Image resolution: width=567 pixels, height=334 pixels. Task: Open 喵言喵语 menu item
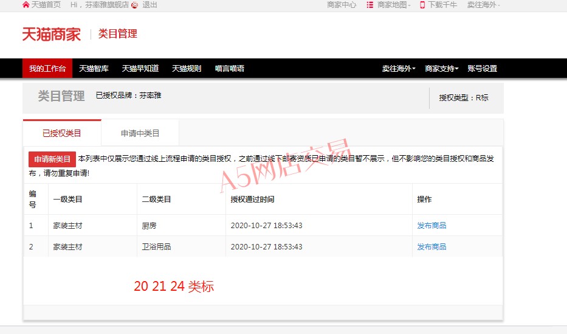coord(230,69)
